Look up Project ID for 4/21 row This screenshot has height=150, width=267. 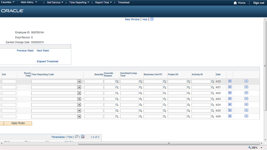pyautogui.click(x=189, y=87)
